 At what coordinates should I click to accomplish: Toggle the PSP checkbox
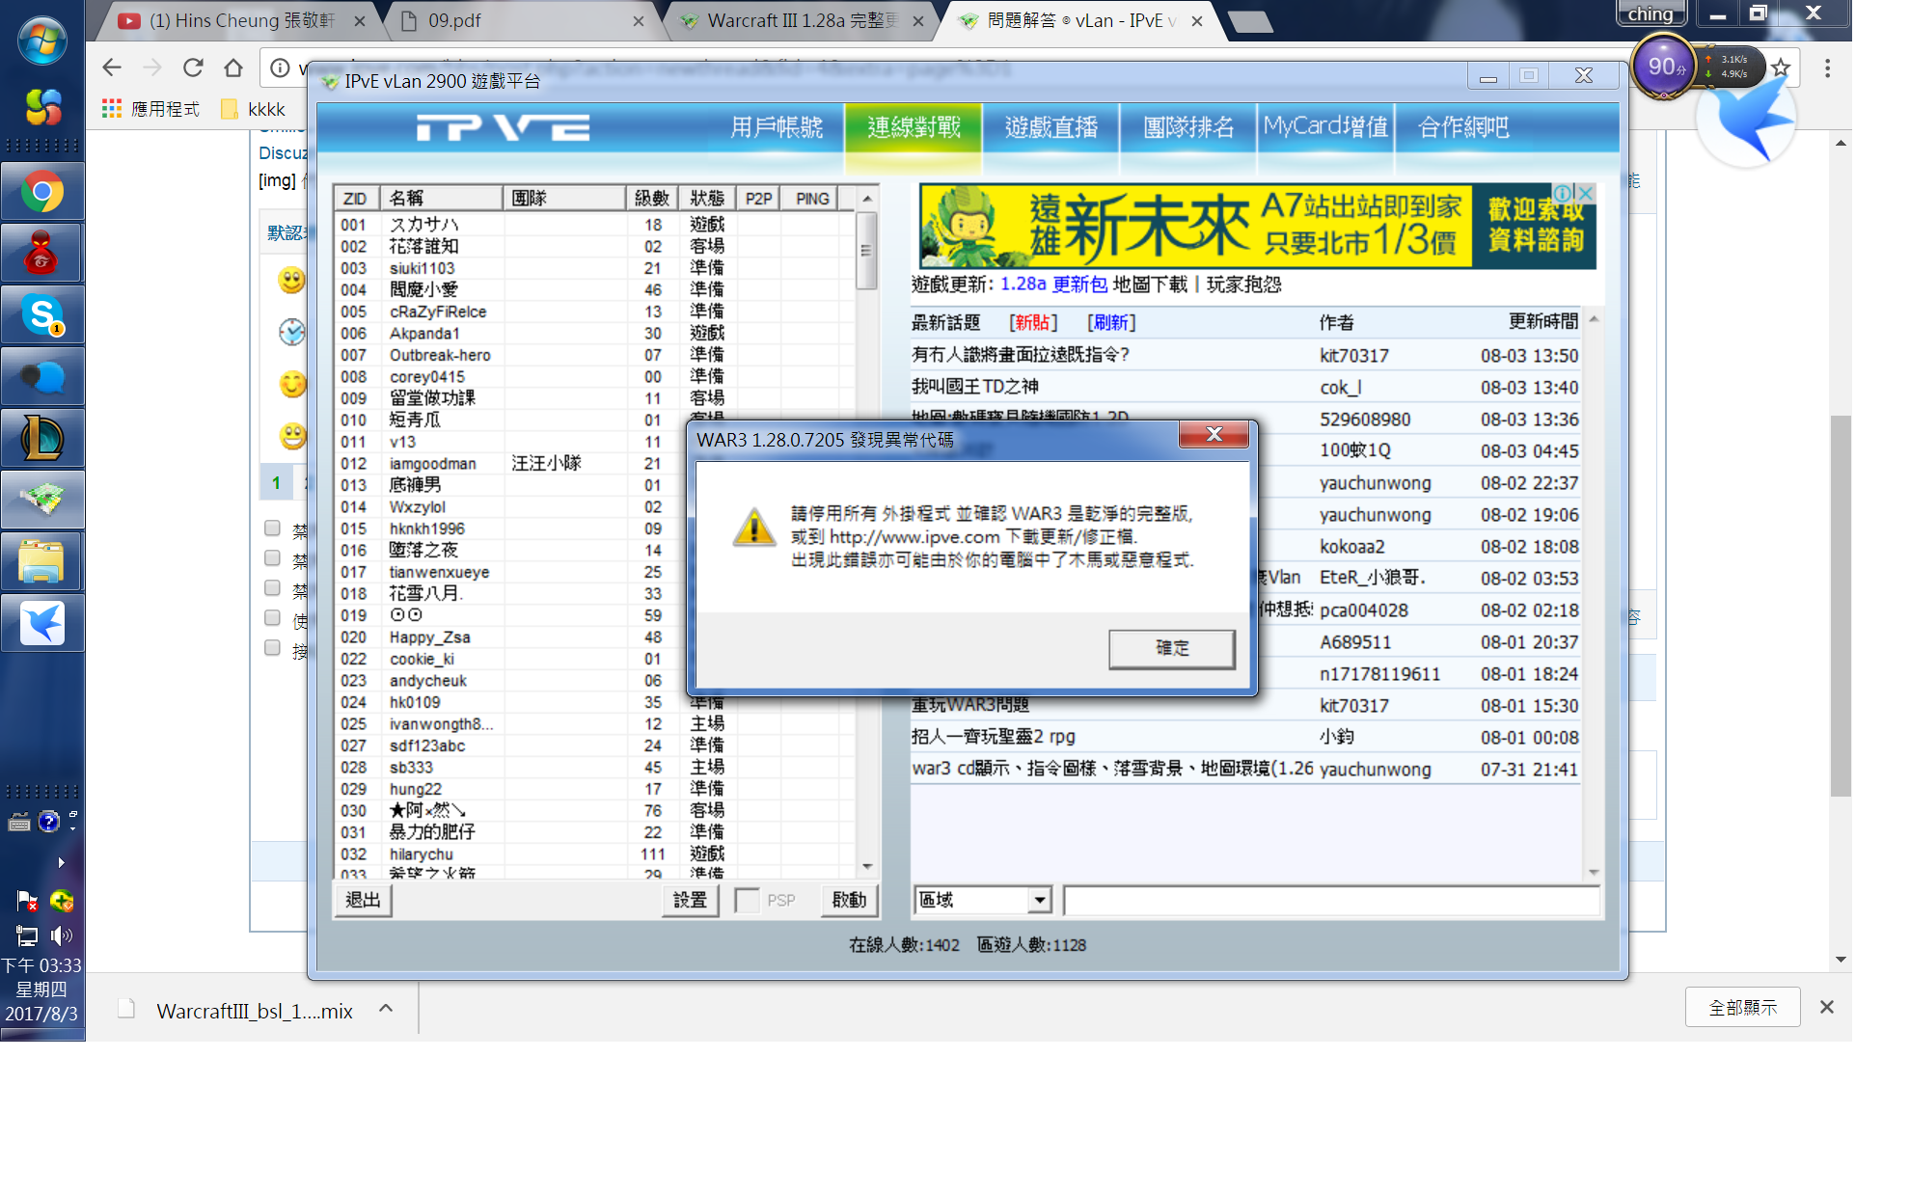747,900
